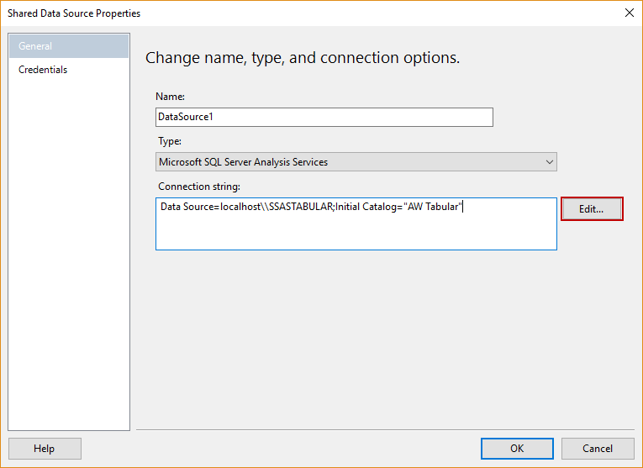Click "AW Tabular" in the connection string

click(434, 207)
